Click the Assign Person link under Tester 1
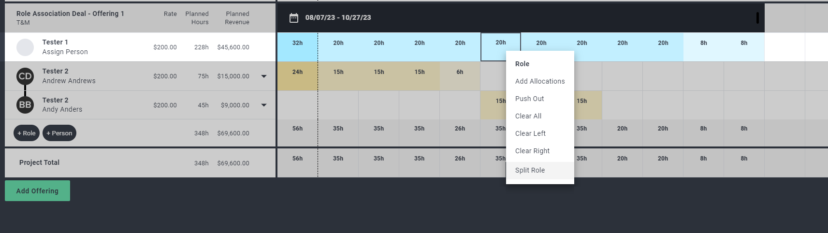Screen dimensions: 828x233 (65, 52)
